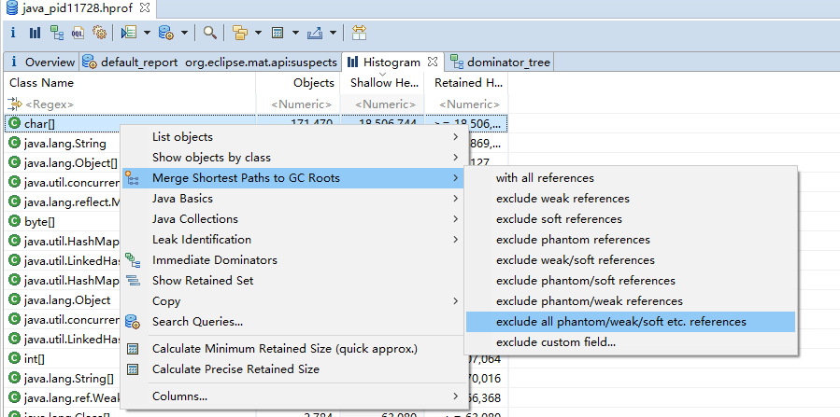Click the Numeric filter under Retained Heap
Image resolution: width=840 pixels, height=417 pixels.
pyautogui.click(x=466, y=104)
